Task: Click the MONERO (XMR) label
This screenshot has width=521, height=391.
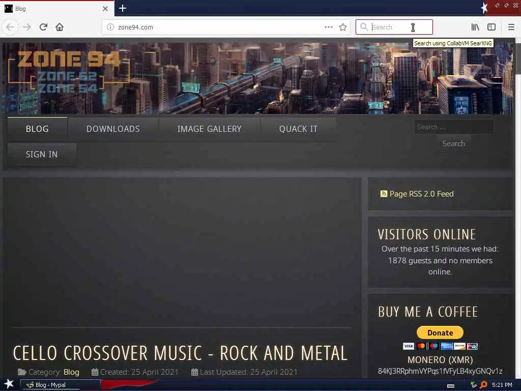Action: 440,360
